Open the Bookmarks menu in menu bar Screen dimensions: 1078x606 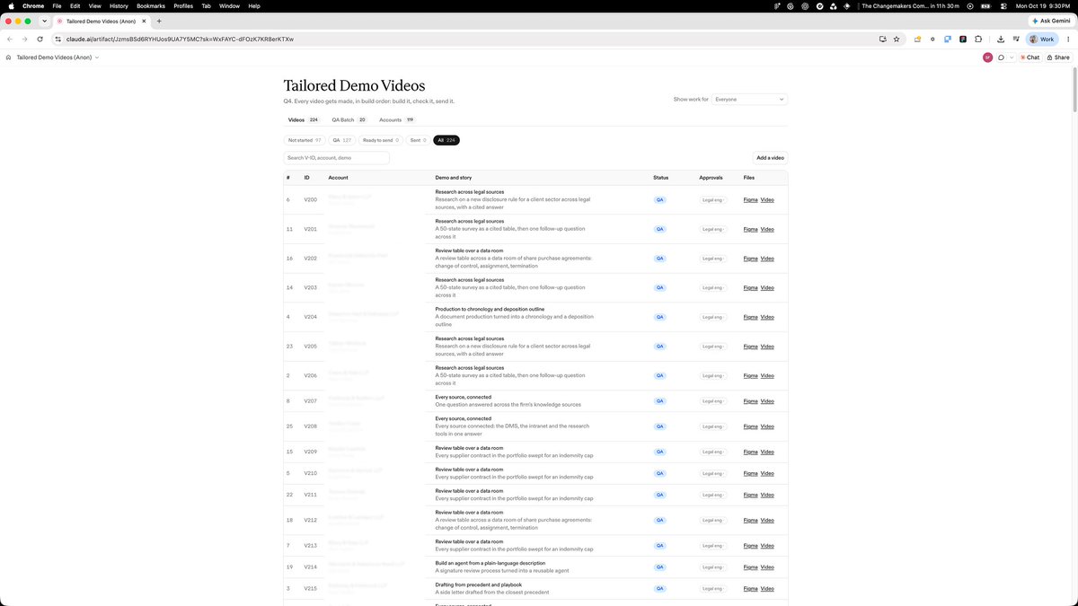pyautogui.click(x=151, y=5)
